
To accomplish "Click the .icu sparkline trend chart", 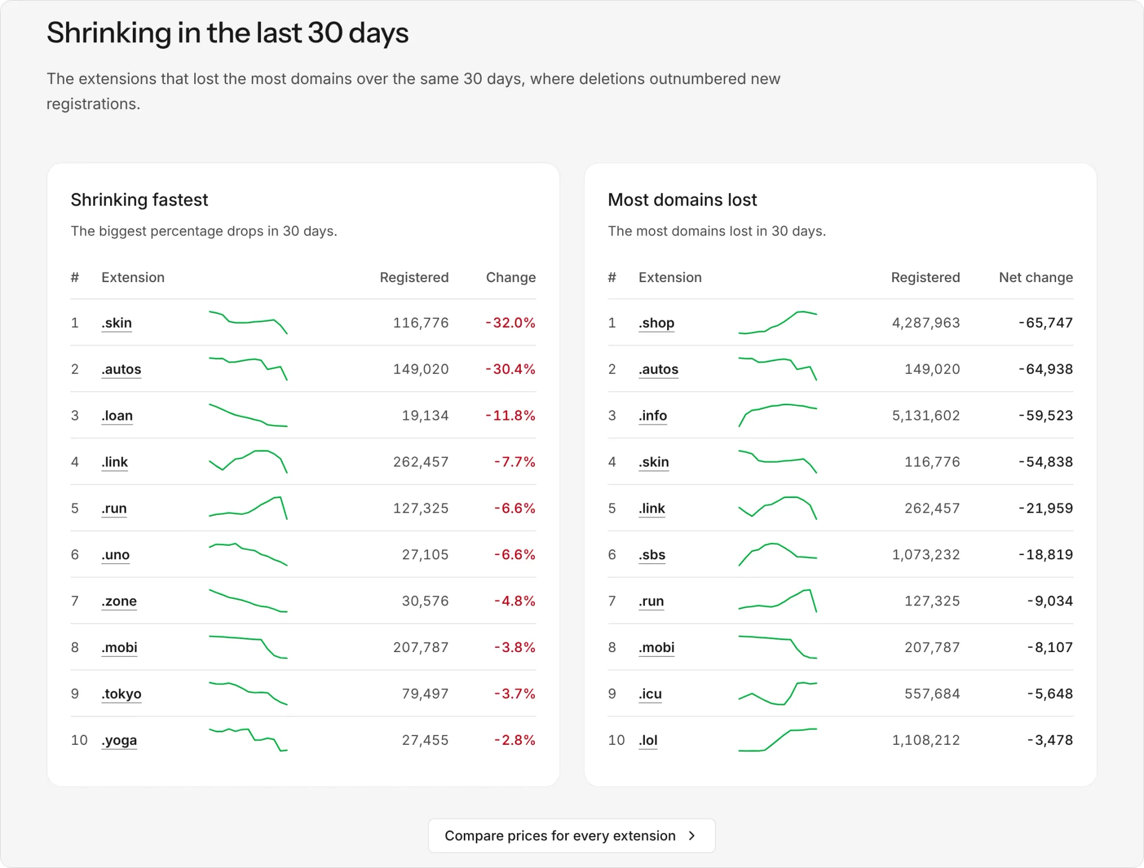I will click(x=777, y=694).
